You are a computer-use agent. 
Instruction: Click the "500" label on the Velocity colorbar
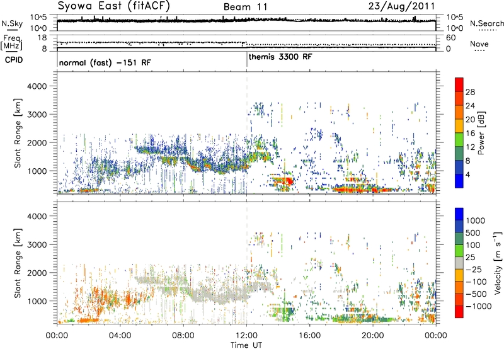[472, 232]
